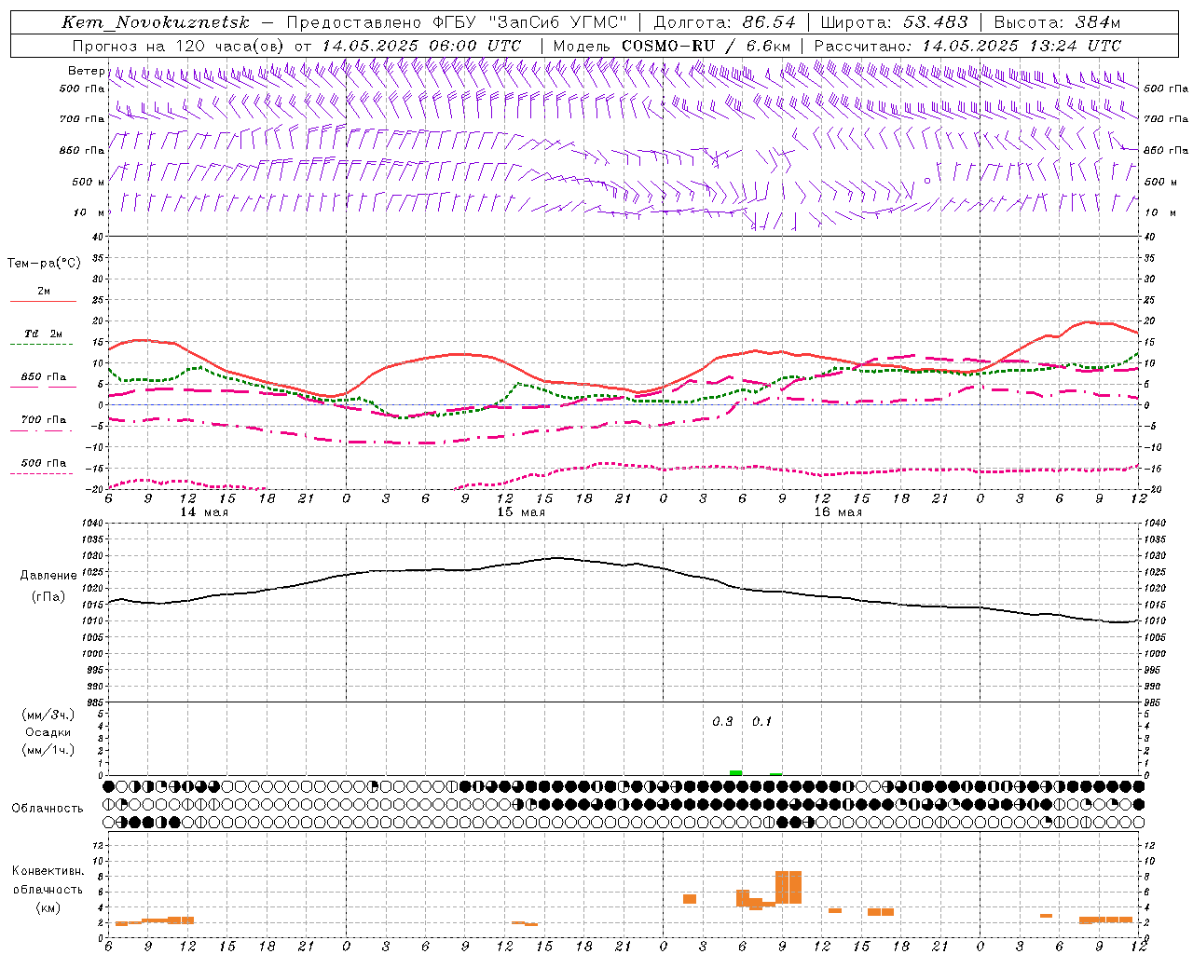This screenshot has width=1193, height=954.
Task: Click the black pressure curve at its peak
Action: pyautogui.click(x=557, y=557)
